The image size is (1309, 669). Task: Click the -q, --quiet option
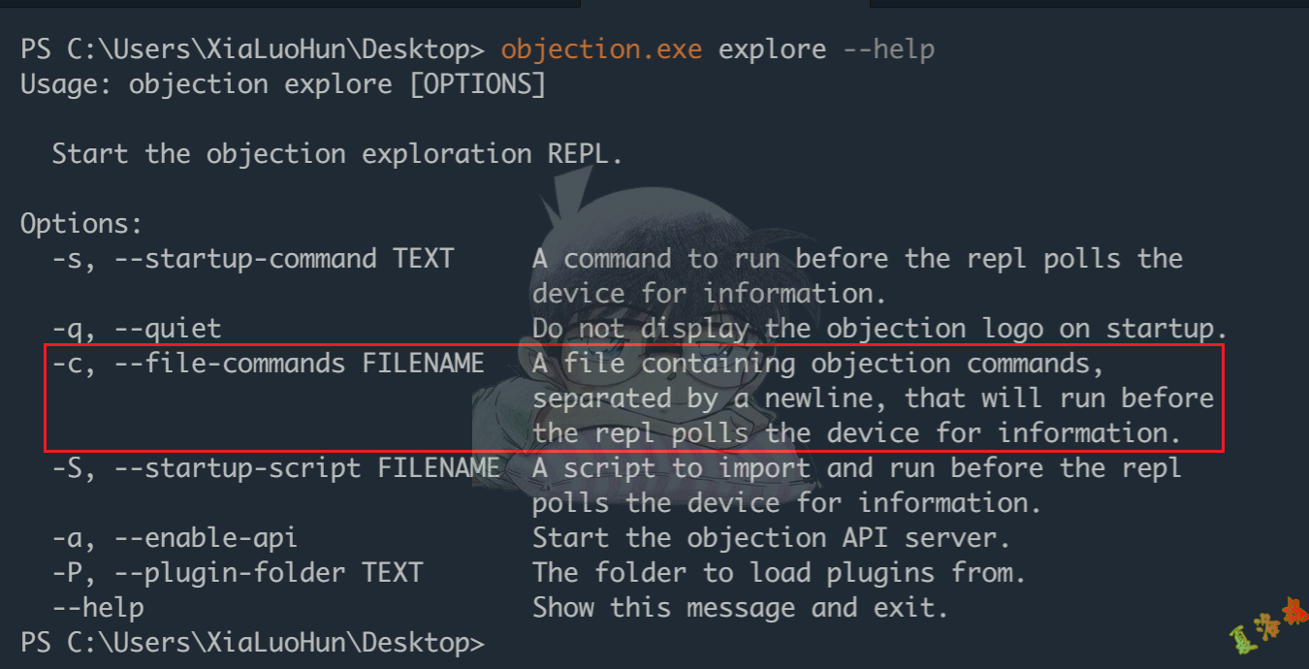pos(136,329)
